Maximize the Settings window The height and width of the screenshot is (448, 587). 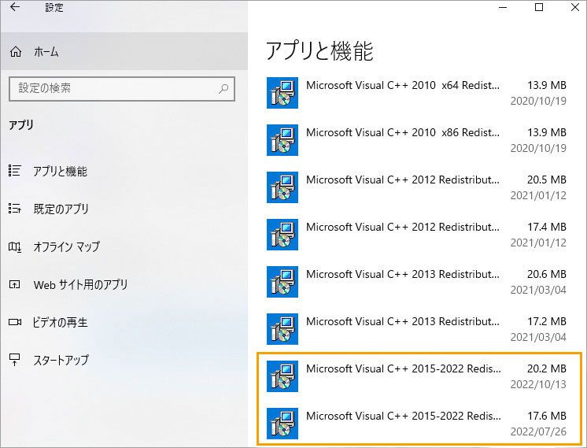539,7
